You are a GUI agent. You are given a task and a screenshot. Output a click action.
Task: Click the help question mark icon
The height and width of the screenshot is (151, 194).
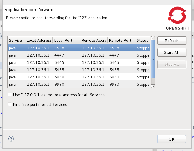click(11, 139)
